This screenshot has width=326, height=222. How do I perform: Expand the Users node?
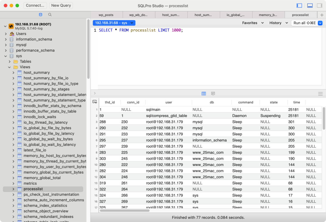6,34
